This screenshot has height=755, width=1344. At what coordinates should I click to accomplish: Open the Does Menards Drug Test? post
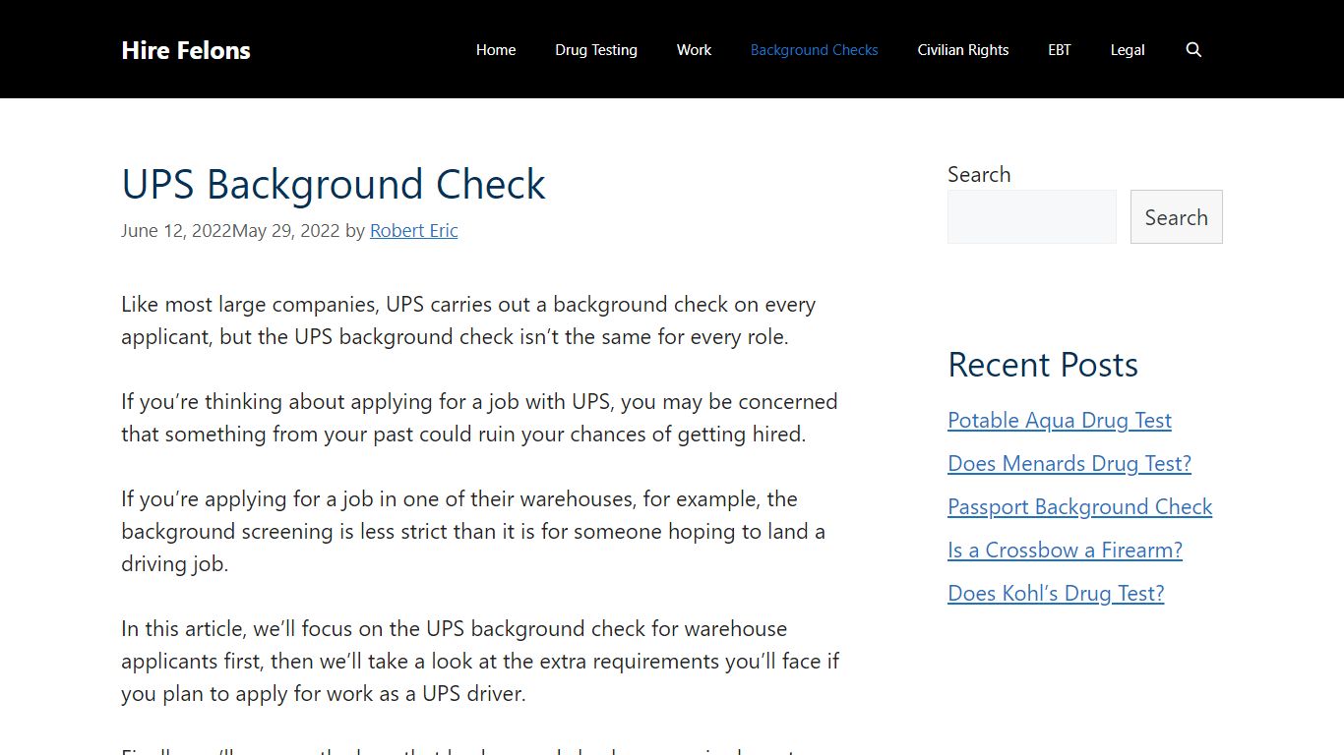tap(1069, 464)
